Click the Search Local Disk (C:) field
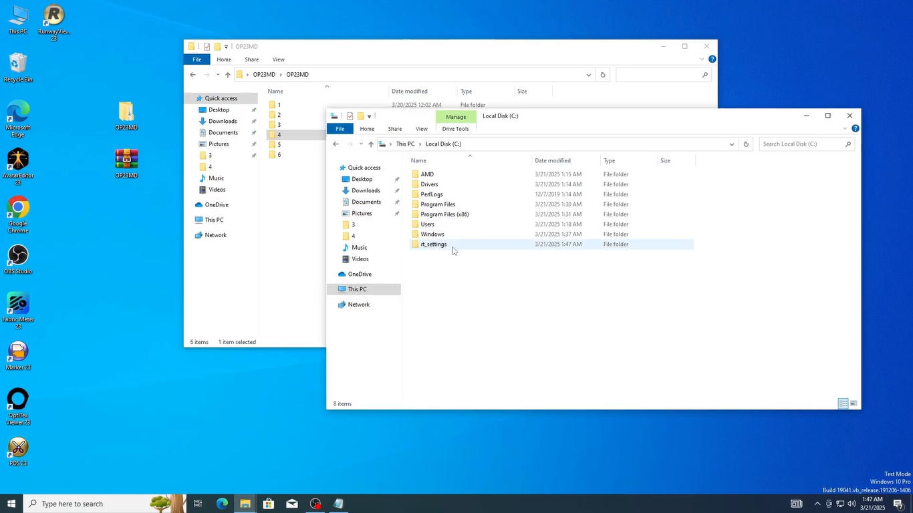The height and width of the screenshot is (513, 913). point(802,144)
